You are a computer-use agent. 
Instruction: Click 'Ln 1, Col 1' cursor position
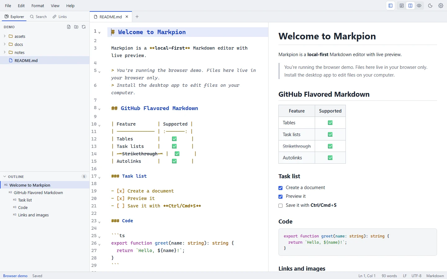point(367,276)
